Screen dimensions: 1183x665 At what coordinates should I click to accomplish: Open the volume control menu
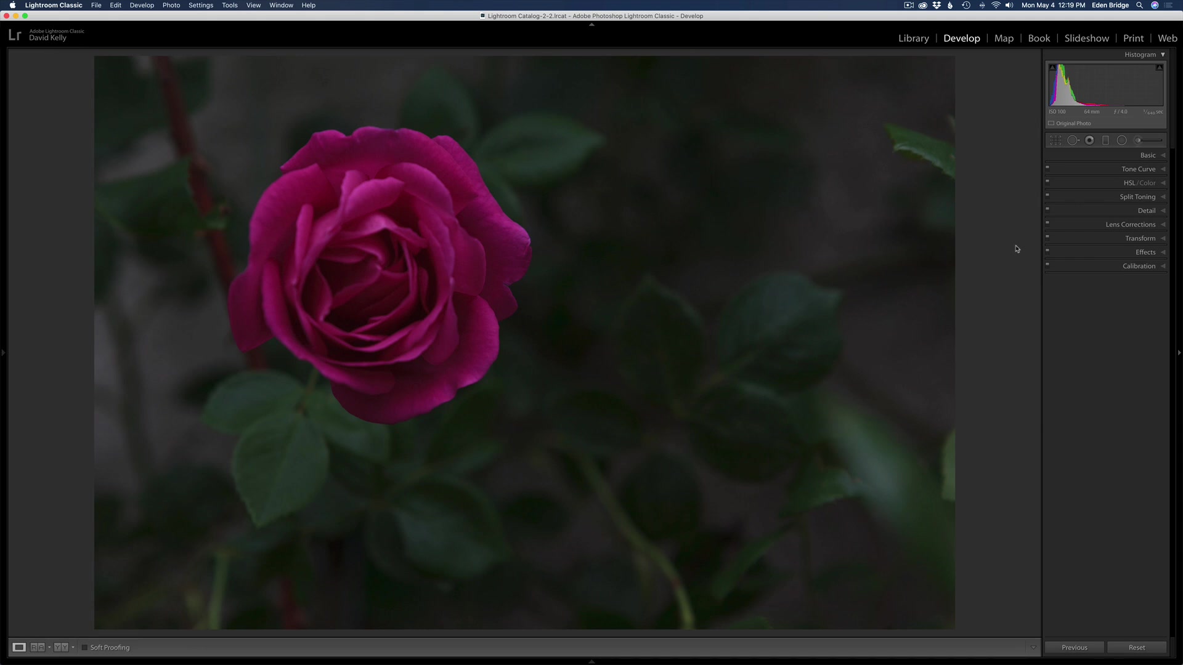tap(1009, 5)
